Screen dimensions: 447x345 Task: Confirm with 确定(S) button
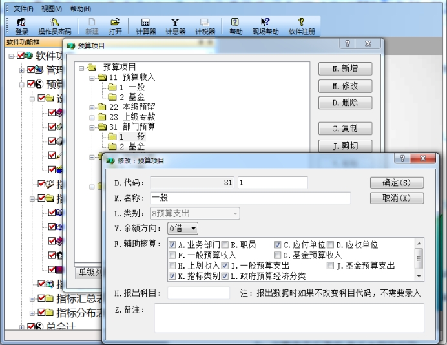[397, 183]
